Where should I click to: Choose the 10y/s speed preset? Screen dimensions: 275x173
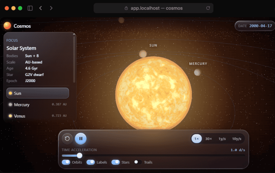[237, 139]
